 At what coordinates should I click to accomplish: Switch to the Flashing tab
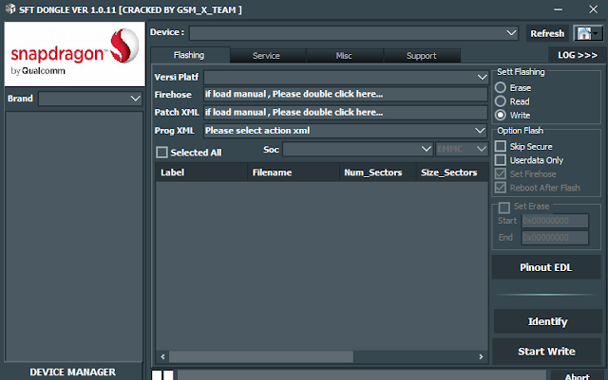189,55
